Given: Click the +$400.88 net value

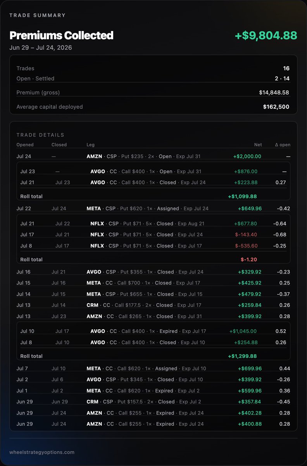Looking at the screenshot, I should 250,424.
